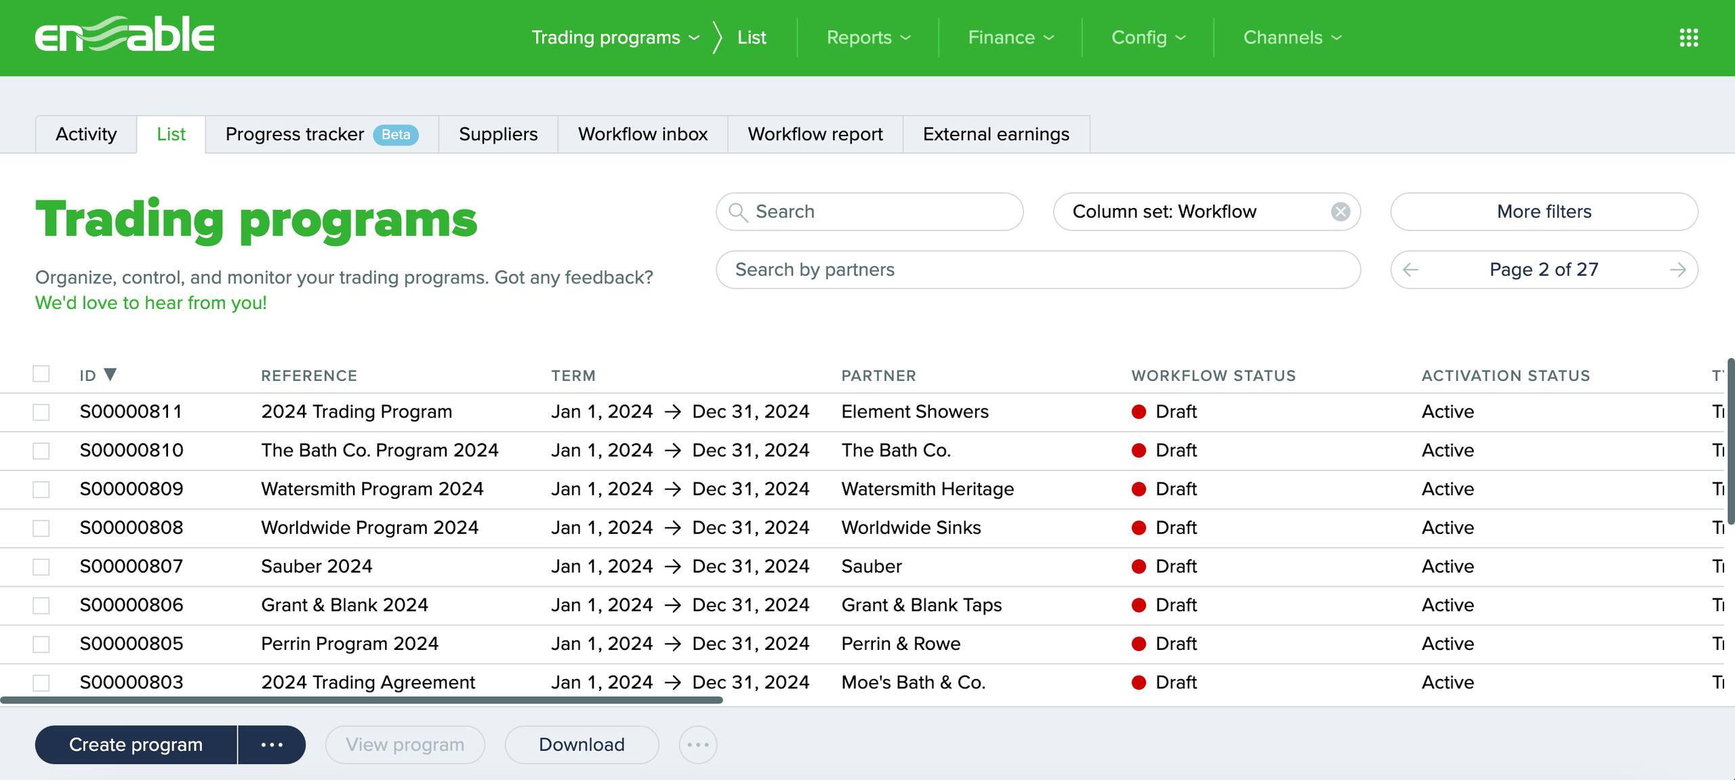This screenshot has width=1735, height=780.
Task: Click the vertical scrollbar on the right
Action: [x=1730, y=441]
